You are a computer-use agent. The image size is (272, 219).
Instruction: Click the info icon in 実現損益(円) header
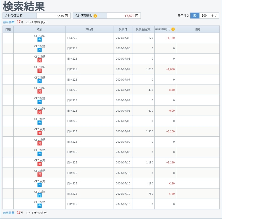coord(173,29)
